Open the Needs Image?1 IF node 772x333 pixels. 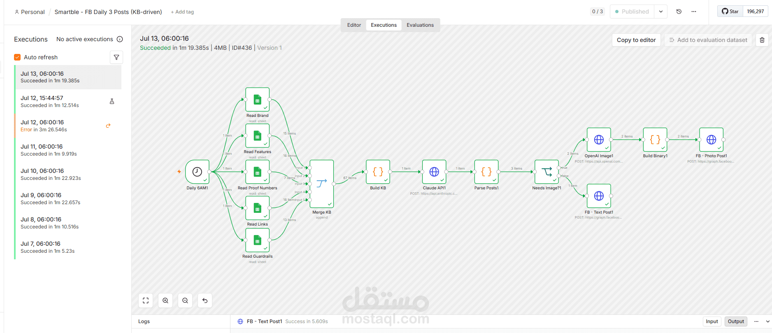point(546,172)
